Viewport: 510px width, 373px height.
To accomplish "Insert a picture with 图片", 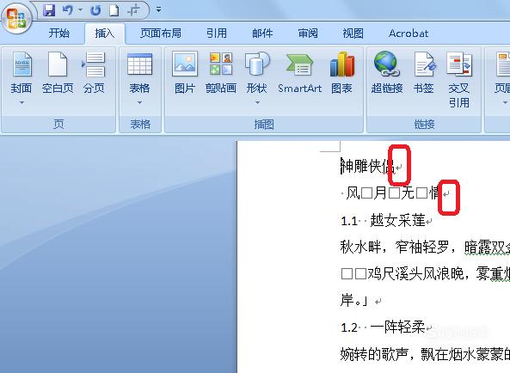I will 184,73.
